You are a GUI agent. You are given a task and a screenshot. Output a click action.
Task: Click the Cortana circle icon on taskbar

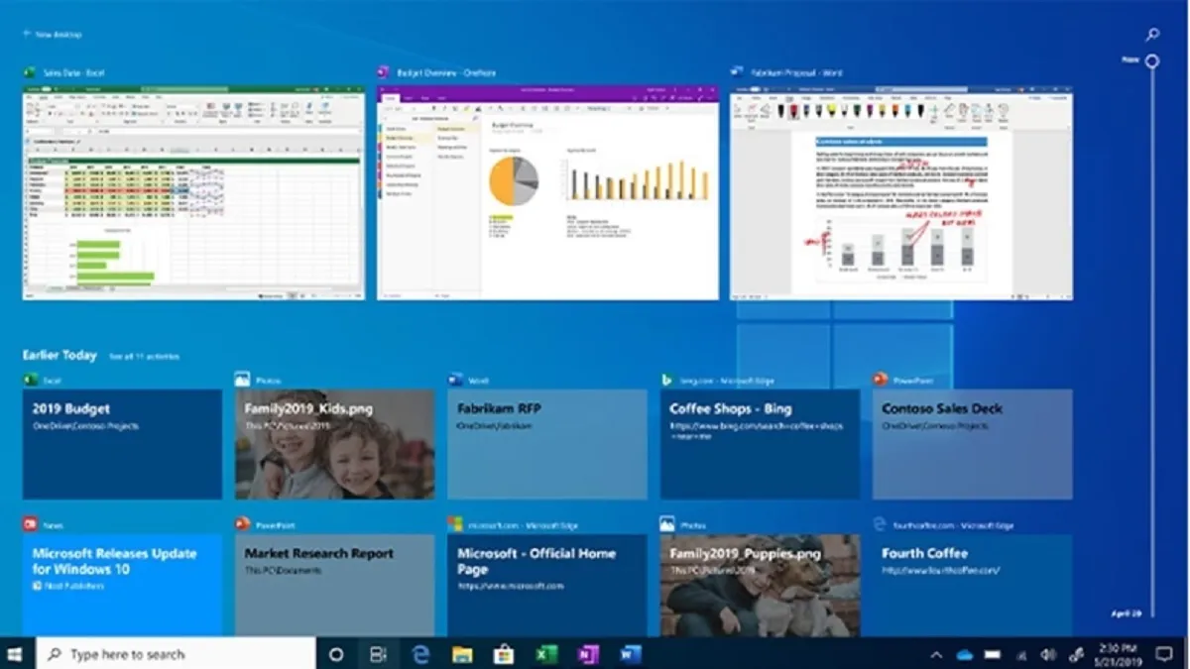pyautogui.click(x=335, y=654)
